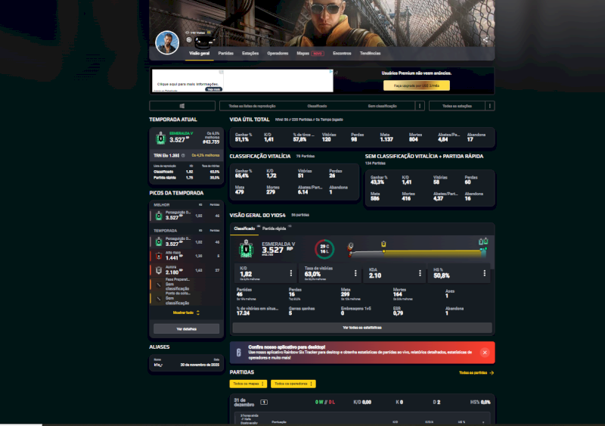Click the 'Perseguição D...' row under Temporada
Image resolution: width=605 pixels, height=426 pixels.
pyautogui.click(x=186, y=242)
